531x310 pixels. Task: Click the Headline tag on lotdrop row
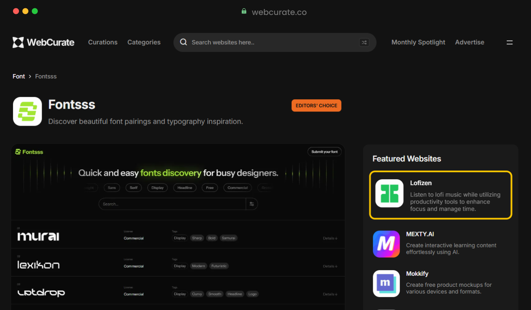(235, 294)
